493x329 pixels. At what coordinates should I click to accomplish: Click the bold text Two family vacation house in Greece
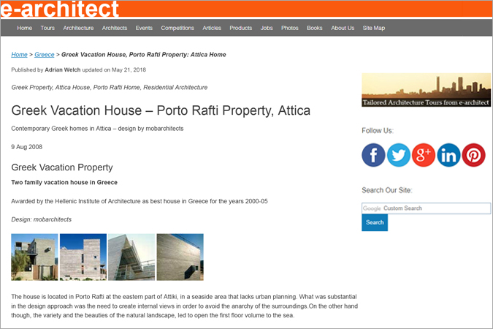point(64,182)
